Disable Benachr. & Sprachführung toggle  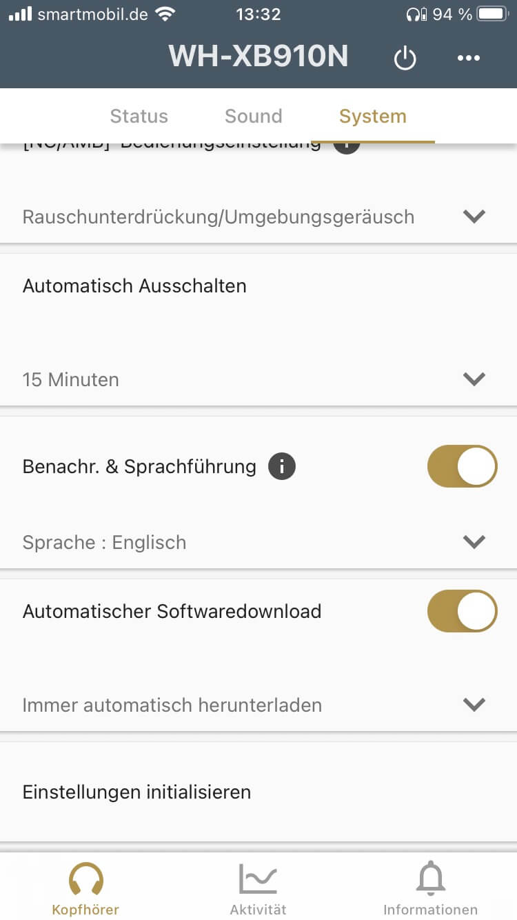click(x=462, y=467)
